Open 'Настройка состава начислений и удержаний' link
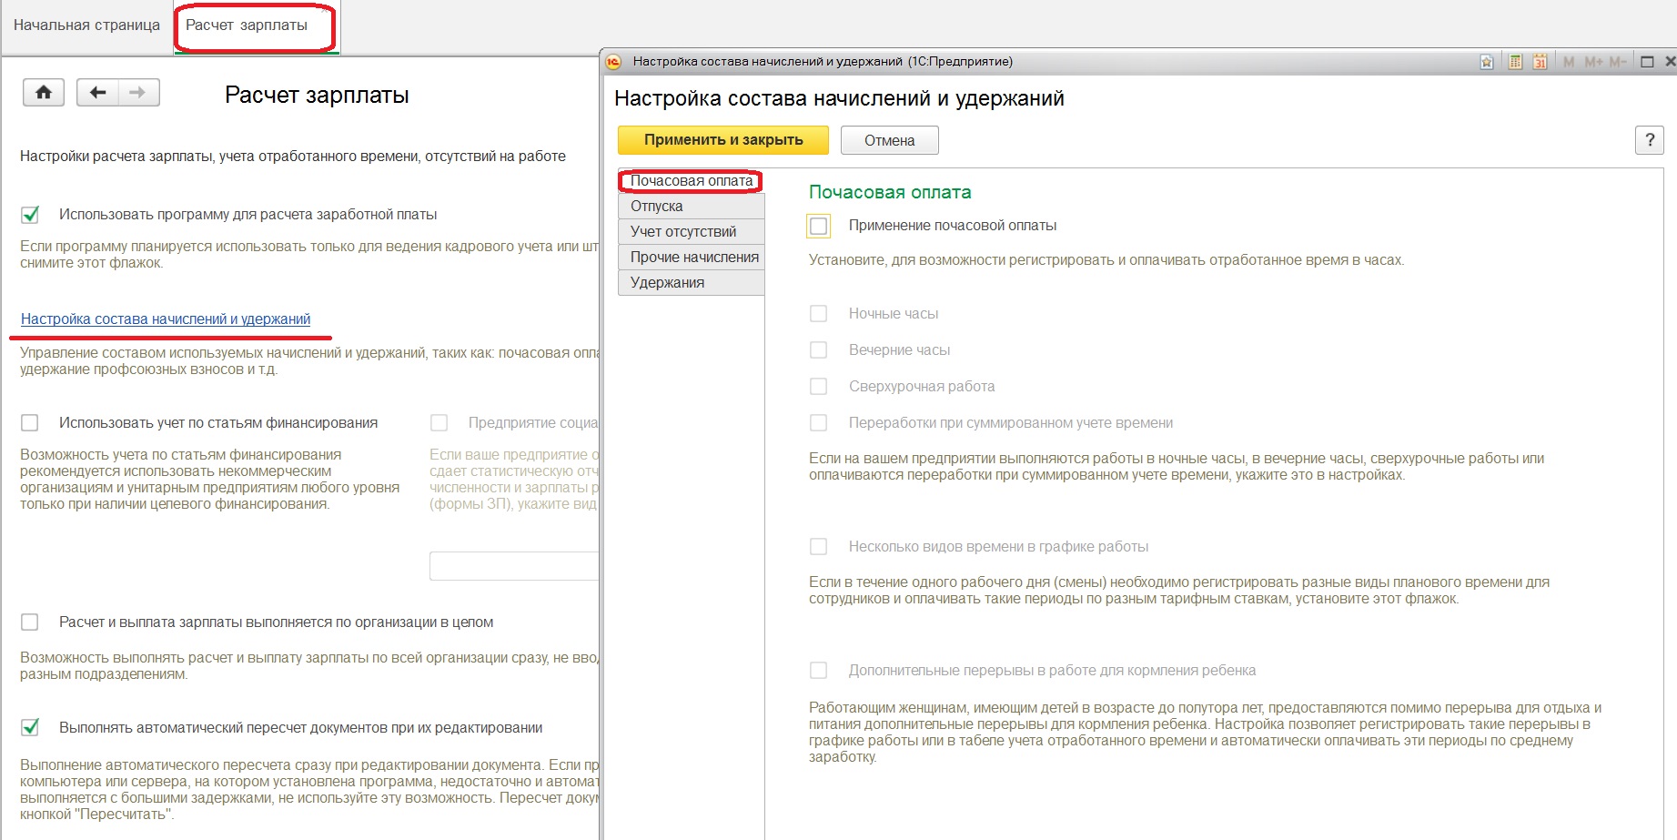This screenshot has height=840, width=1677. tap(166, 319)
